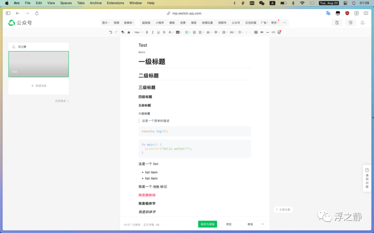Expand the 音媒体 dropdown
This screenshot has height=233, width=374.
point(129,23)
